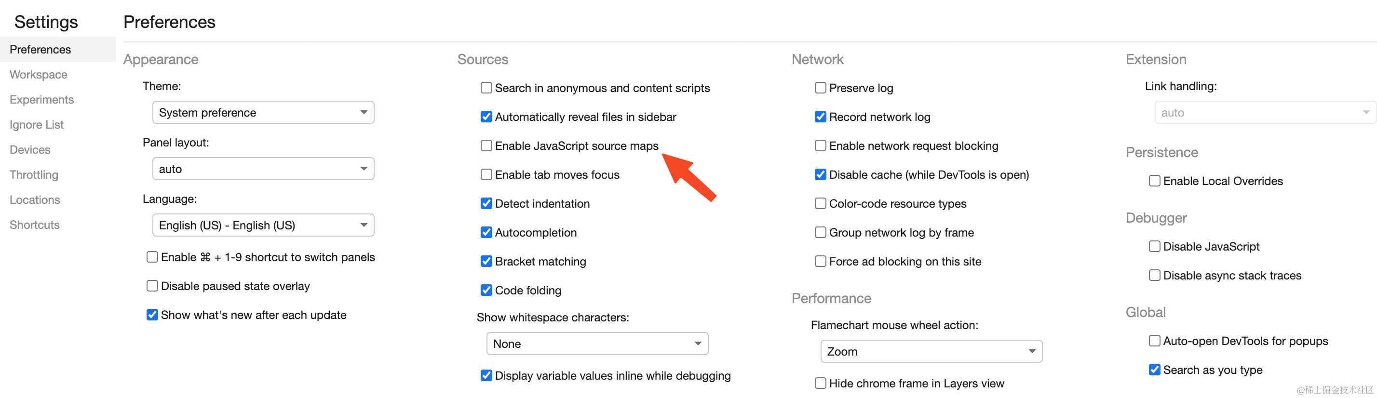Uncheck Search as you type
The image size is (1377, 398).
[x=1154, y=370]
